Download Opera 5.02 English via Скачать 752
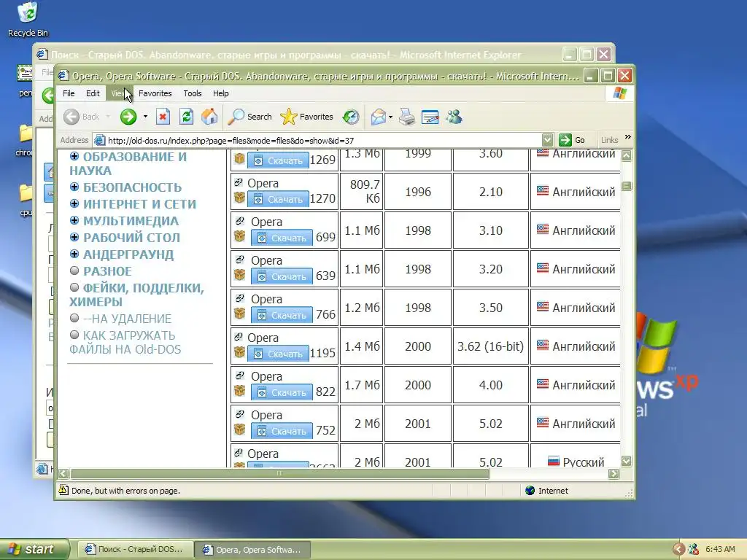The height and width of the screenshot is (560, 747). click(282, 431)
